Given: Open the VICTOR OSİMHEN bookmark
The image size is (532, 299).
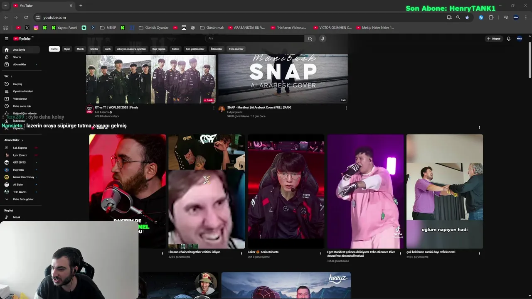Looking at the screenshot, I should (332, 28).
